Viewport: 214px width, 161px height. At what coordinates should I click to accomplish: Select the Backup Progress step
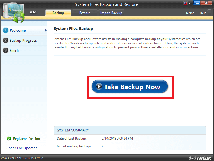tap(24, 40)
